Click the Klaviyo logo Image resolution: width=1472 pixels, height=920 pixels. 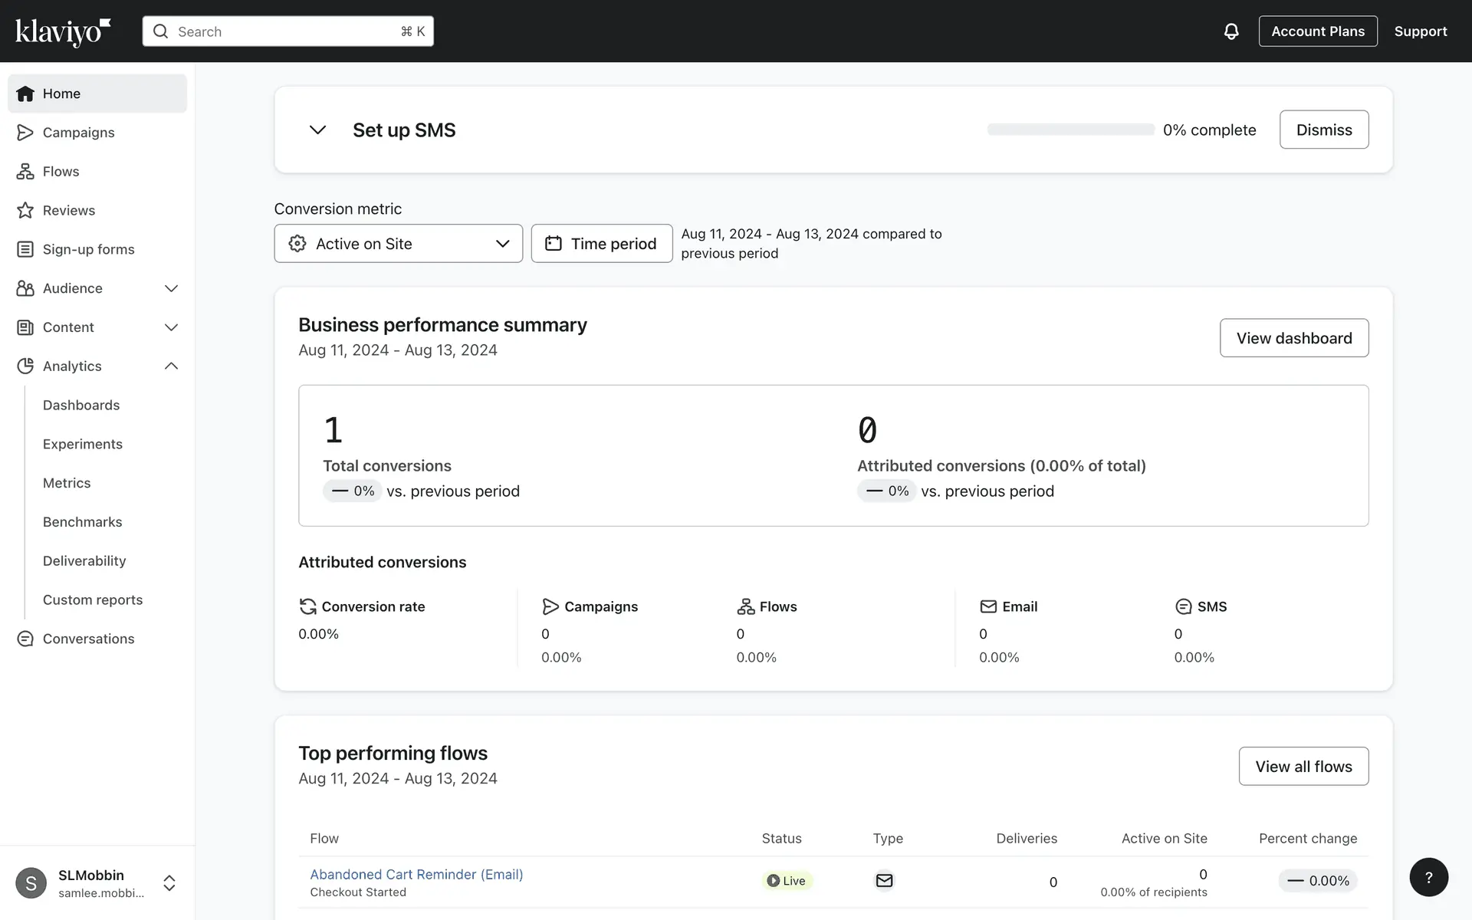[x=63, y=31]
